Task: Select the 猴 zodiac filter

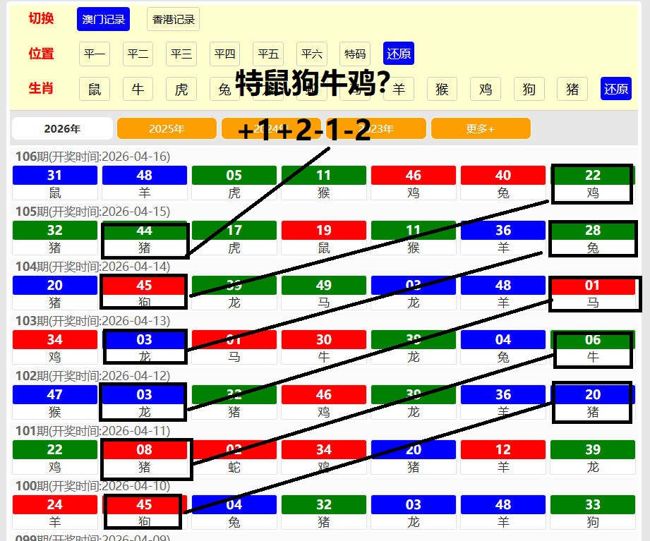Action: click(442, 89)
